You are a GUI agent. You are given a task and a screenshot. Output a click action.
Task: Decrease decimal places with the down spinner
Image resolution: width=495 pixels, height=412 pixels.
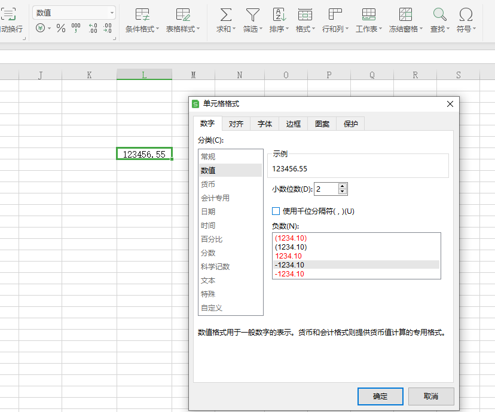(x=343, y=192)
